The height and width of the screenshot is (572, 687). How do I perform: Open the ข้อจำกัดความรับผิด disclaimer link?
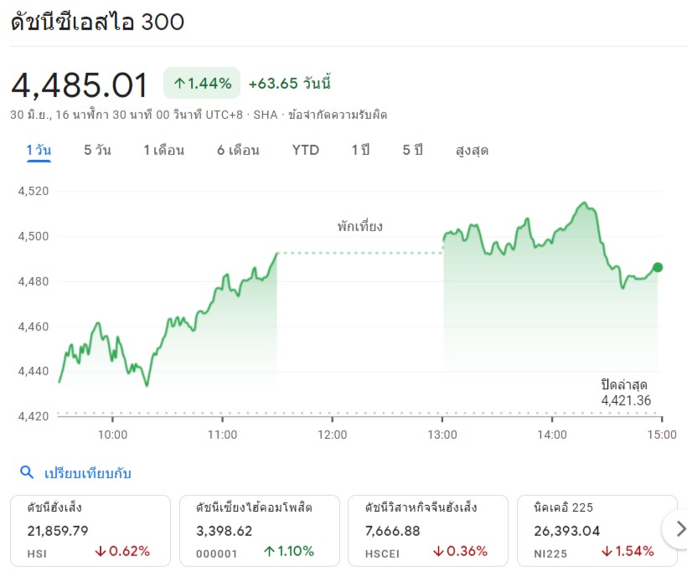click(x=338, y=115)
